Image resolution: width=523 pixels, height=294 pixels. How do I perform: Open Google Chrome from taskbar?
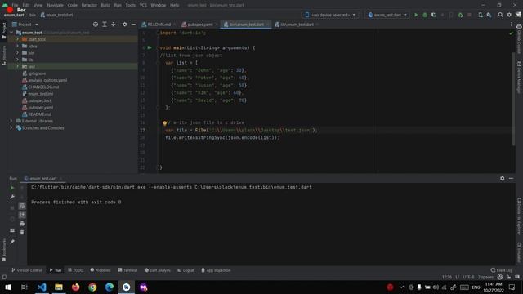pos(92,287)
